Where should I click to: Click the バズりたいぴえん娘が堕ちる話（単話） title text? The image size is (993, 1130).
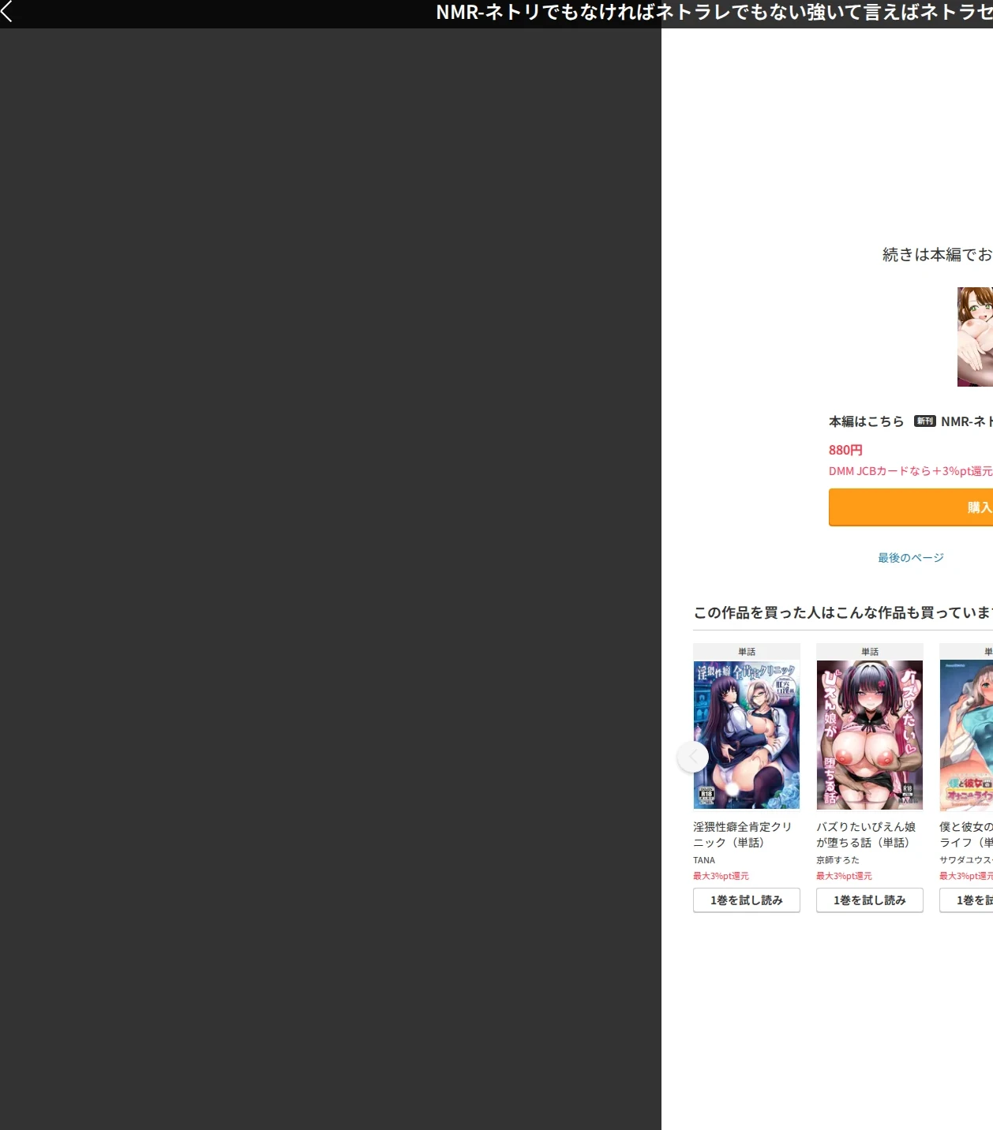[x=866, y=835]
